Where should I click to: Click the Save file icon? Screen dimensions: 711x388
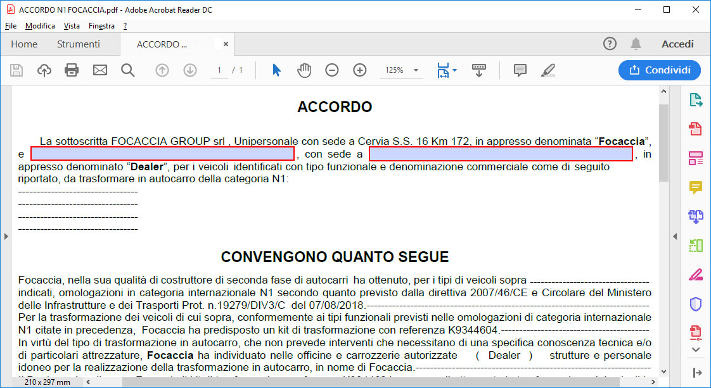pyautogui.click(x=16, y=70)
